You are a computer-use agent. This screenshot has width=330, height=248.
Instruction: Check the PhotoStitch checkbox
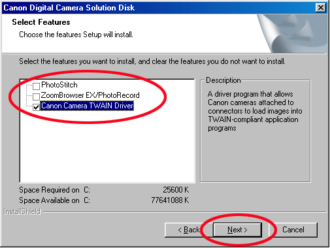(x=36, y=86)
